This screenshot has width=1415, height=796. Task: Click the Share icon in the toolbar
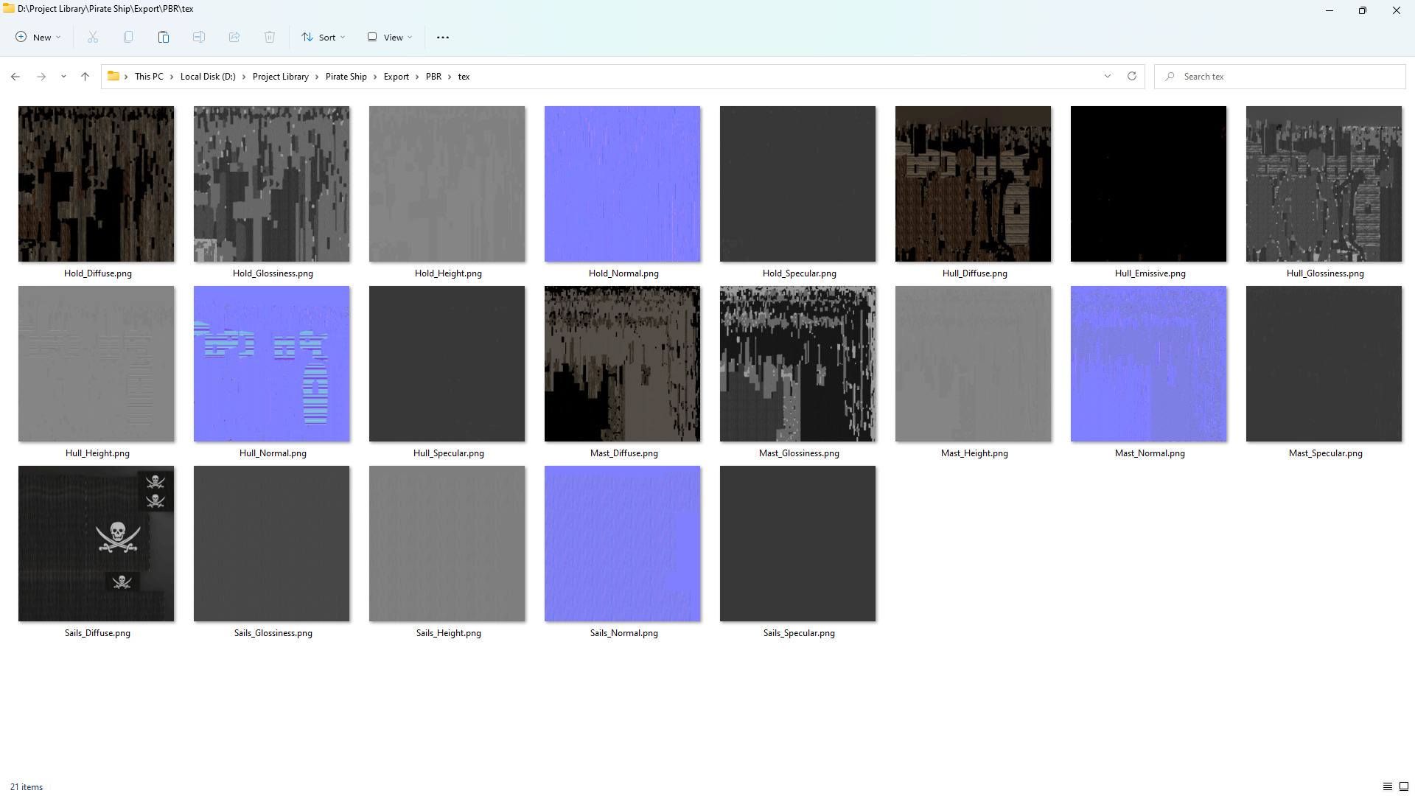(234, 38)
